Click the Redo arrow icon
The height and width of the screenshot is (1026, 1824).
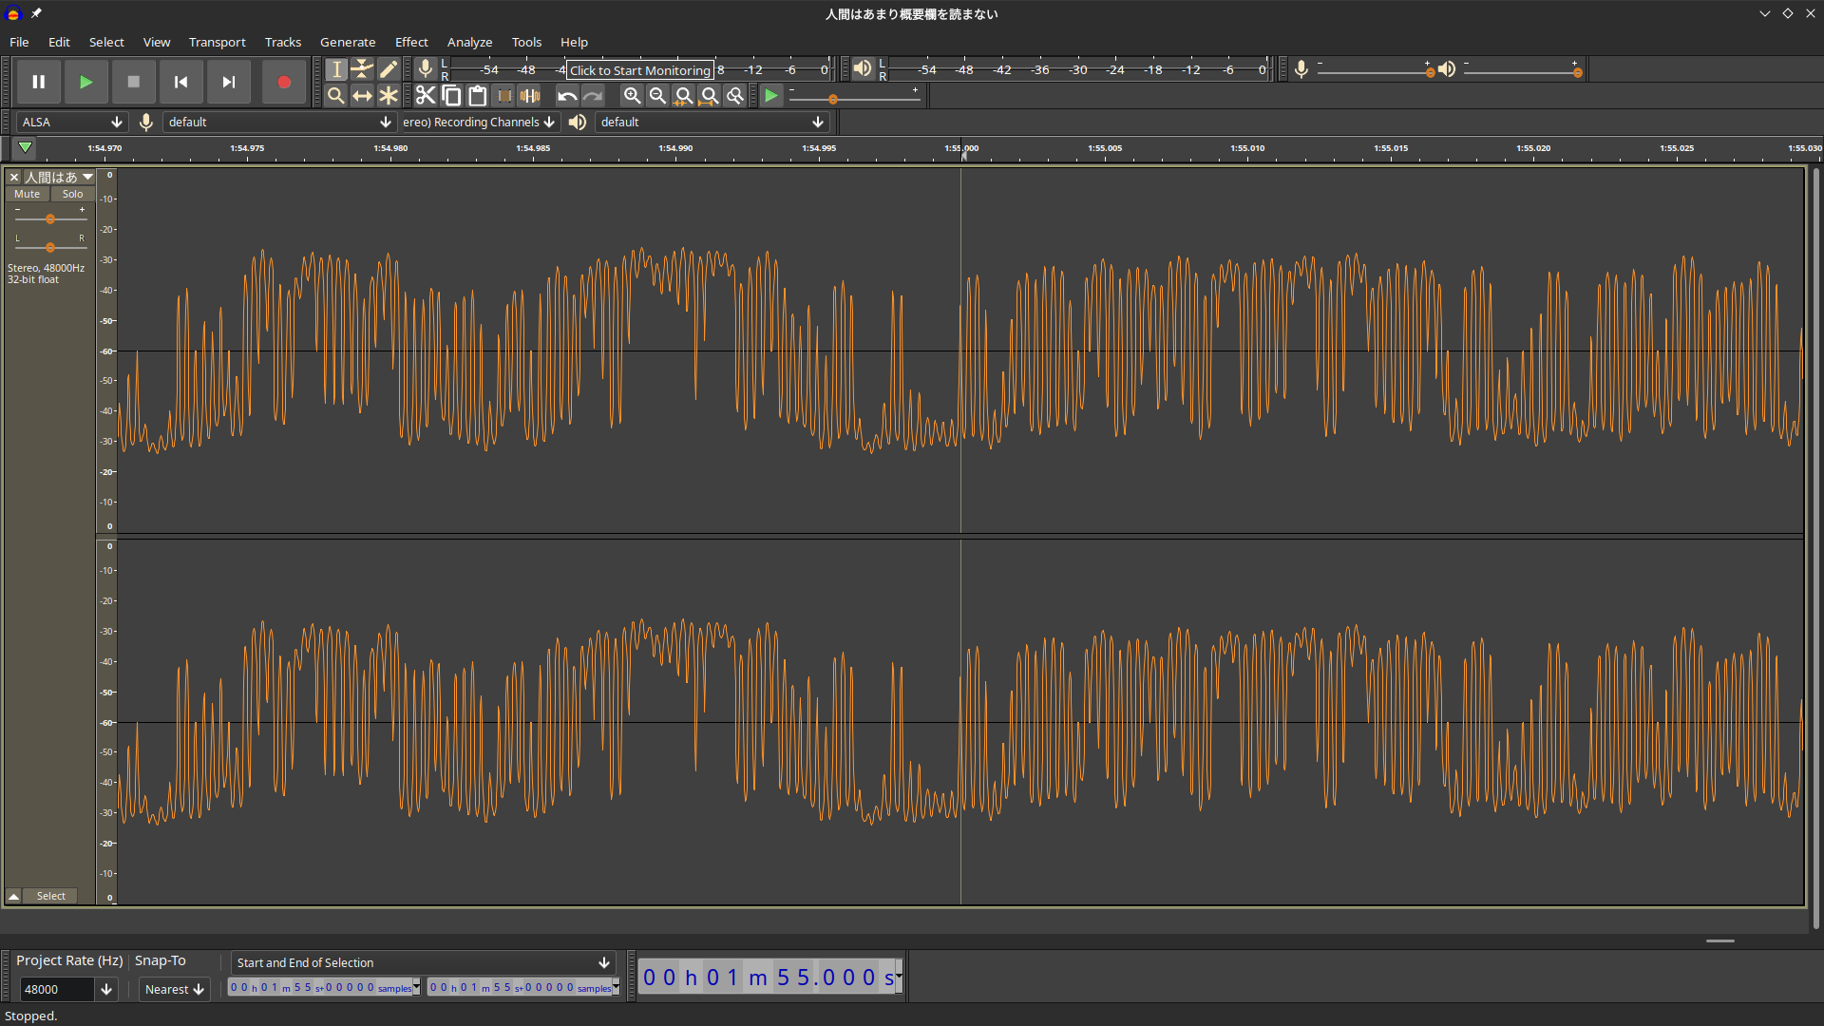593,95
